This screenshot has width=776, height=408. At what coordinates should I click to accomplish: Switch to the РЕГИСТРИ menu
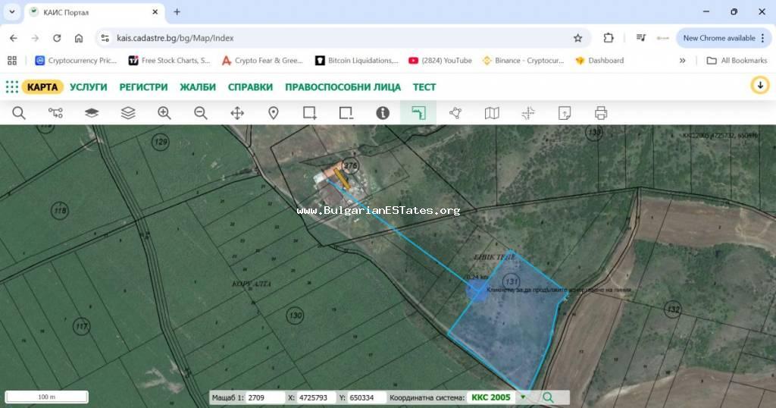pos(143,87)
